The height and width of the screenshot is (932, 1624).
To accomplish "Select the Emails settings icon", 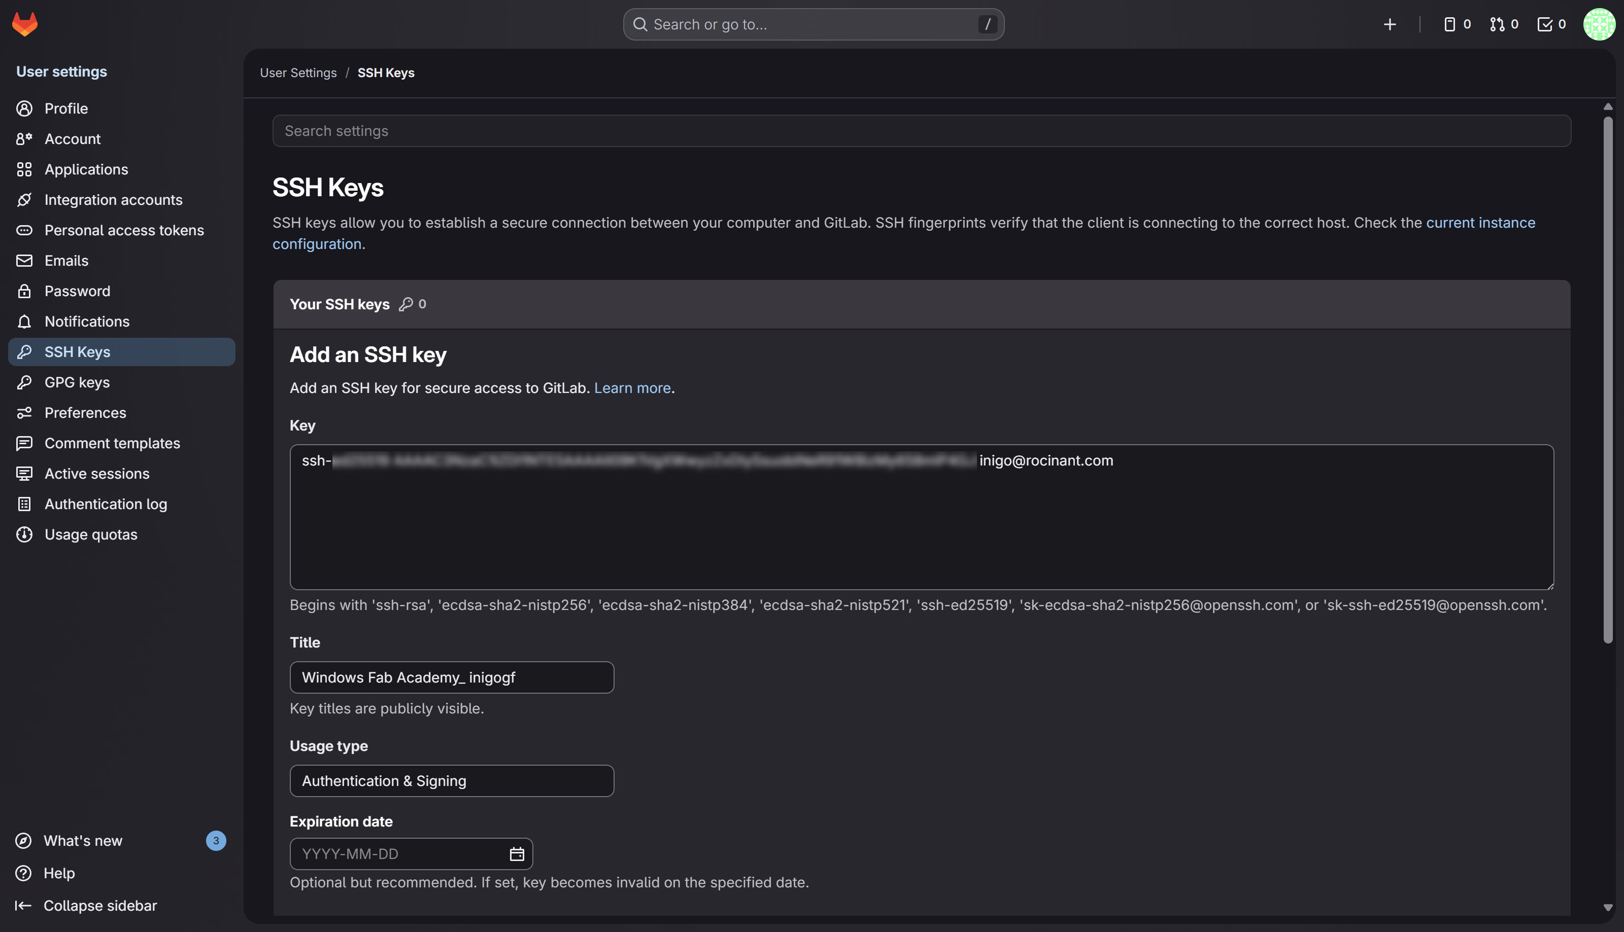I will (x=24, y=261).
